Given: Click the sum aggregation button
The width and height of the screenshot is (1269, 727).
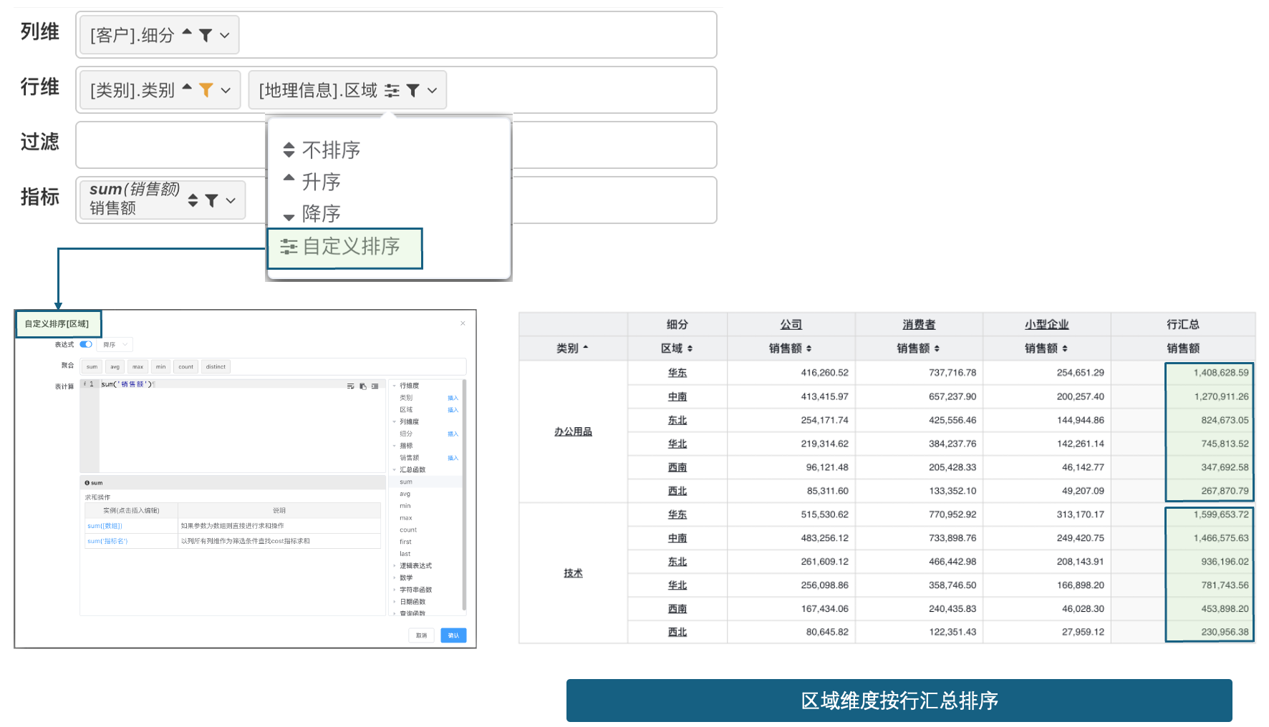Looking at the screenshot, I should coord(92,366).
